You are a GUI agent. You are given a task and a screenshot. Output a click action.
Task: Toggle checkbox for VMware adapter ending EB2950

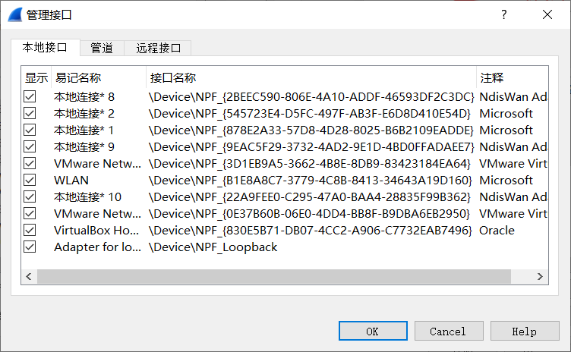click(30, 214)
